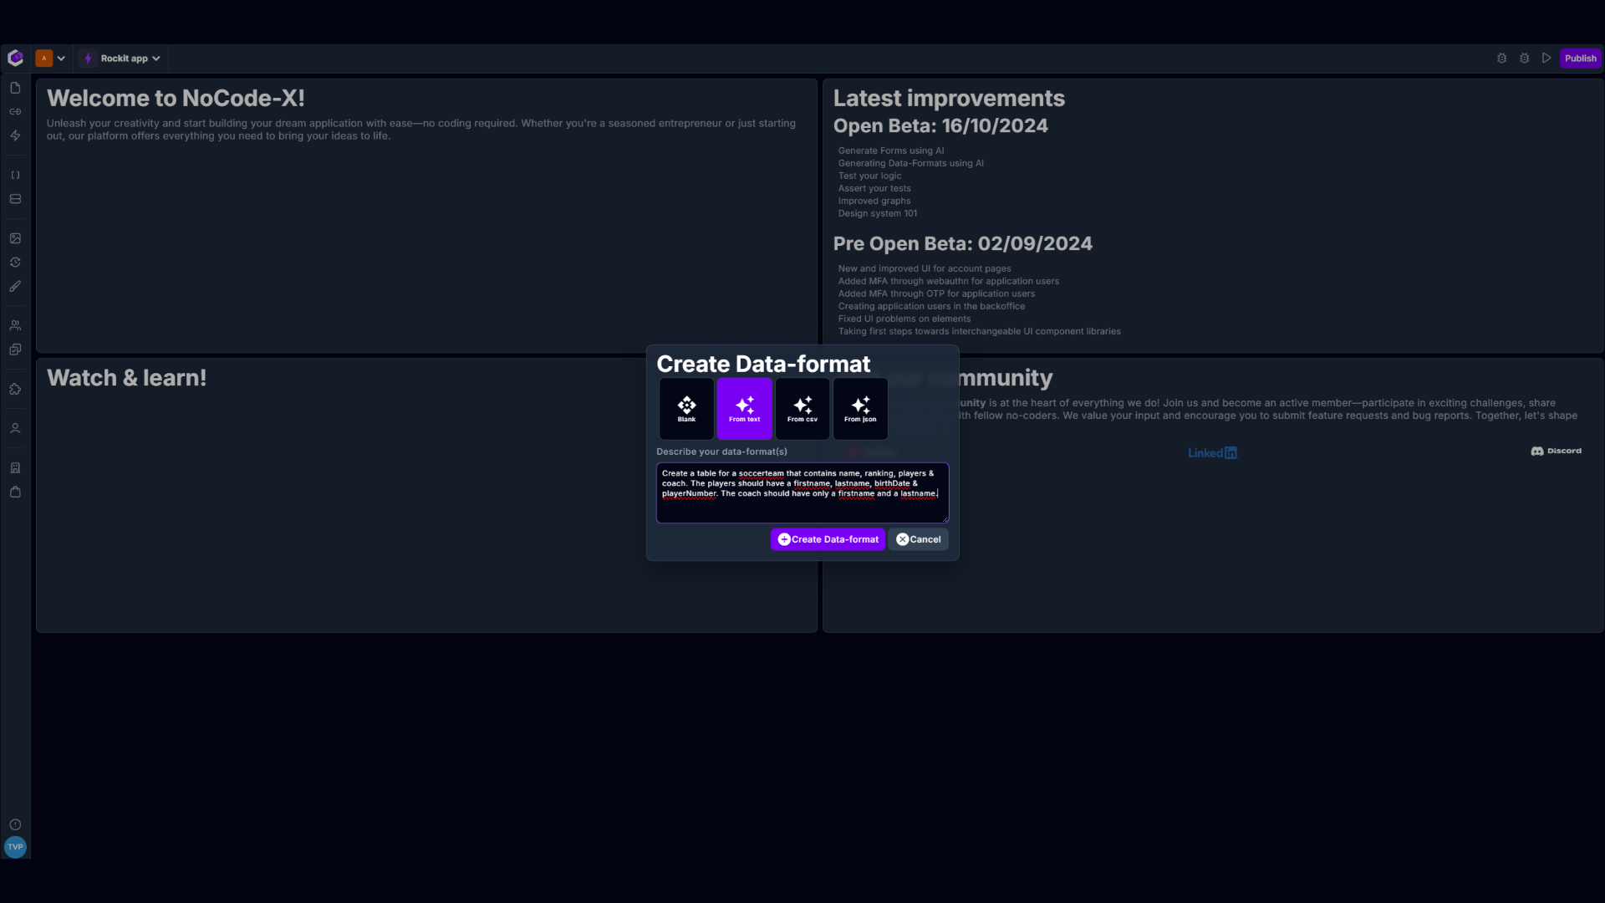Open the Discord community link
The height and width of the screenshot is (903, 1605).
pos(1556,451)
